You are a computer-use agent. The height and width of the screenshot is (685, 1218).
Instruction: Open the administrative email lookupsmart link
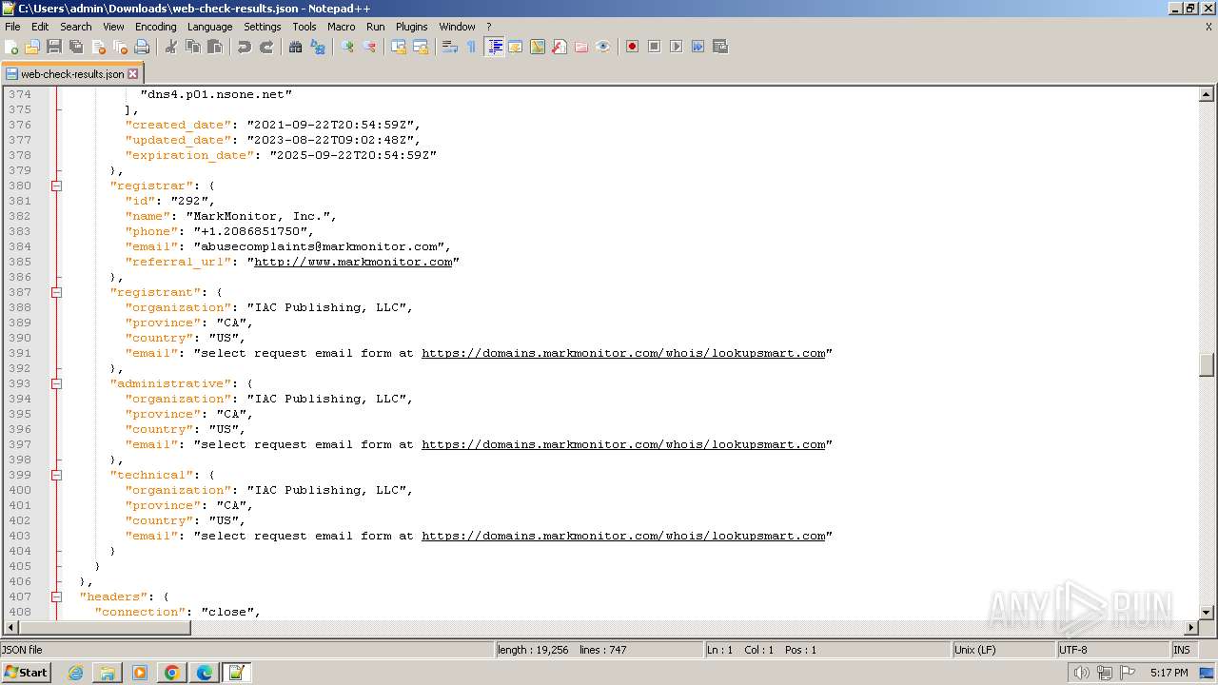[x=623, y=444]
